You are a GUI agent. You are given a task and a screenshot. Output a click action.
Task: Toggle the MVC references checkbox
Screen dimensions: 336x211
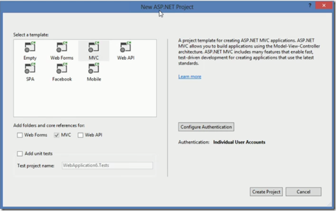56,135
